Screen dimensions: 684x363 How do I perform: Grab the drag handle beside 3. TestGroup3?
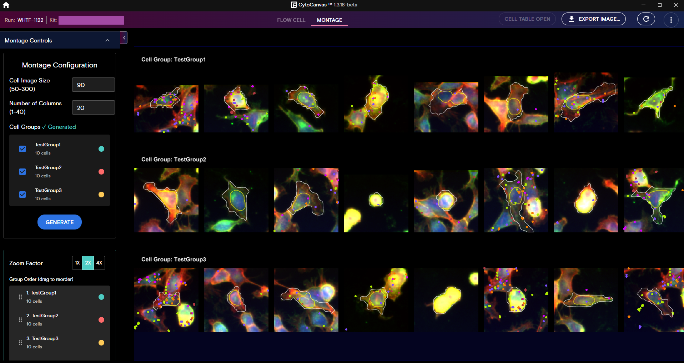tap(20, 342)
